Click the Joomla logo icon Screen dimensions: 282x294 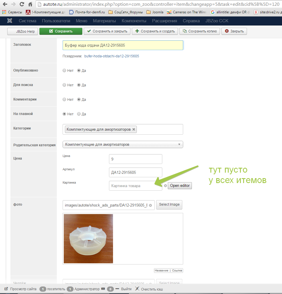pos(10,21)
